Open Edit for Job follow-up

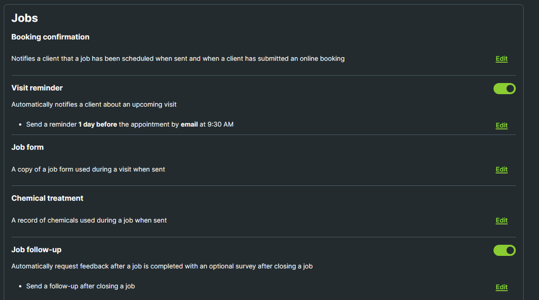coord(501,287)
